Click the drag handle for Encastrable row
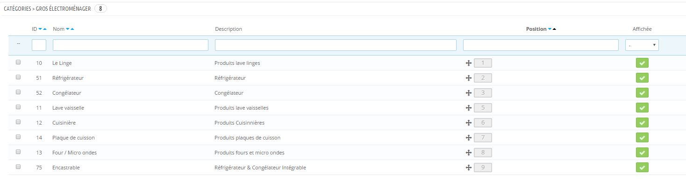Screen dimensions: 686x182 coord(468,168)
